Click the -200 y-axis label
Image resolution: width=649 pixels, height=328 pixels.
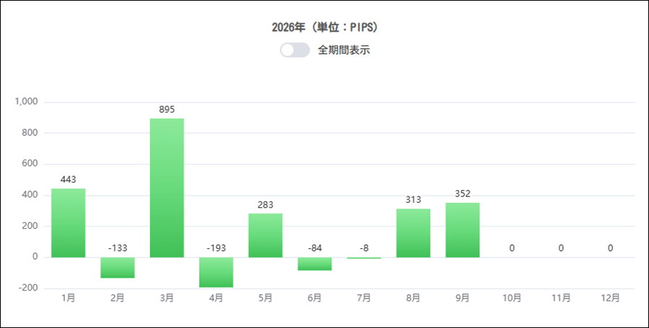tap(28, 288)
